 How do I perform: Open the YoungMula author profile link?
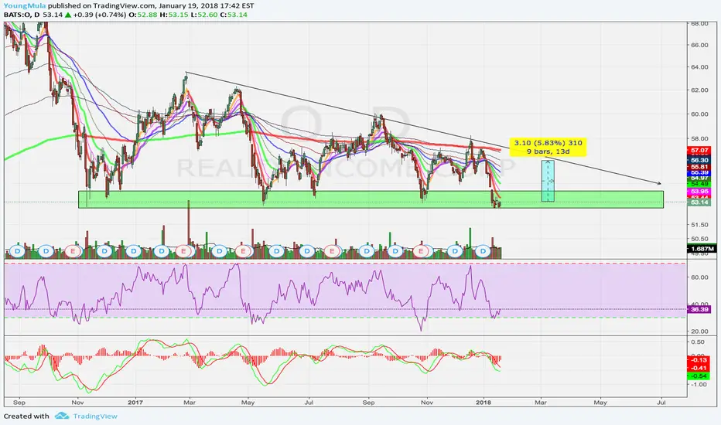click(x=25, y=6)
